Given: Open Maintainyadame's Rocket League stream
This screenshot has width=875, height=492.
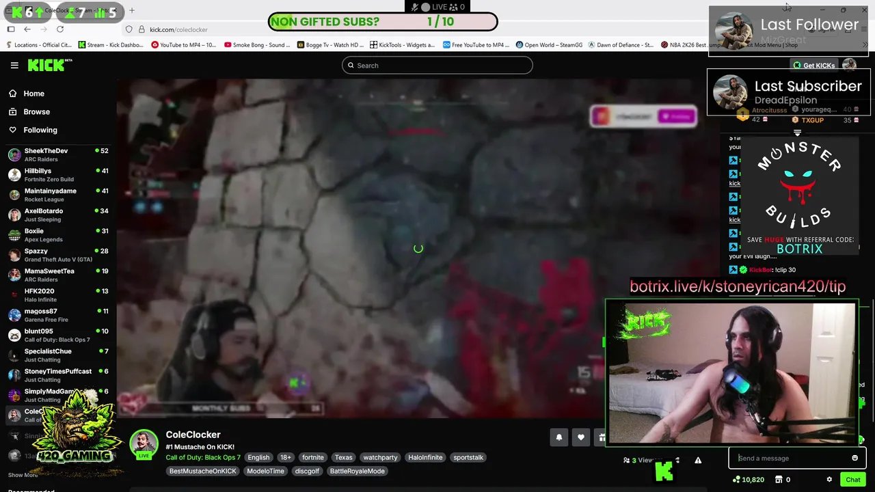Looking at the screenshot, I should [x=58, y=195].
